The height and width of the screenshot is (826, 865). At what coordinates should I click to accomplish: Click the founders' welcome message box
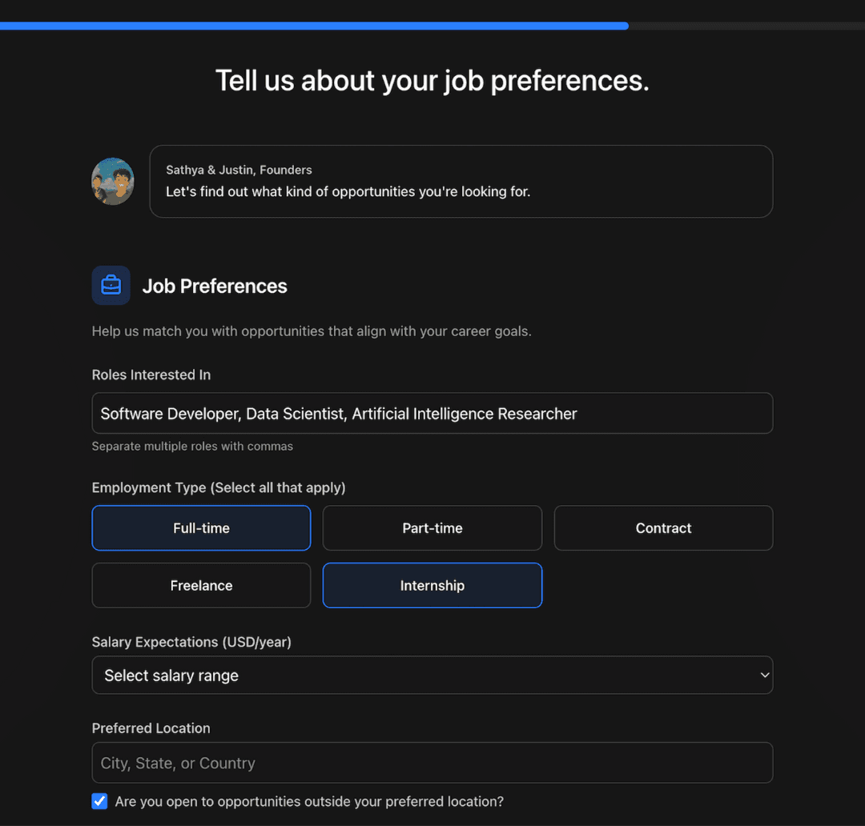(461, 181)
